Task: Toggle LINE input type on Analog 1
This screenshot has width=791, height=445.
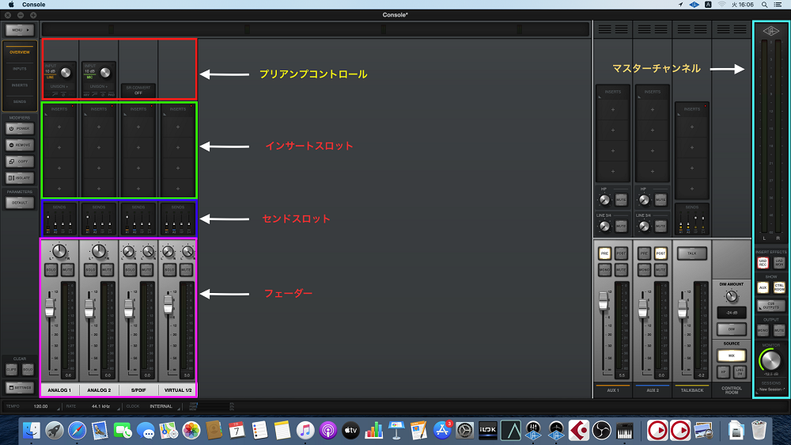Action: [51, 78]
